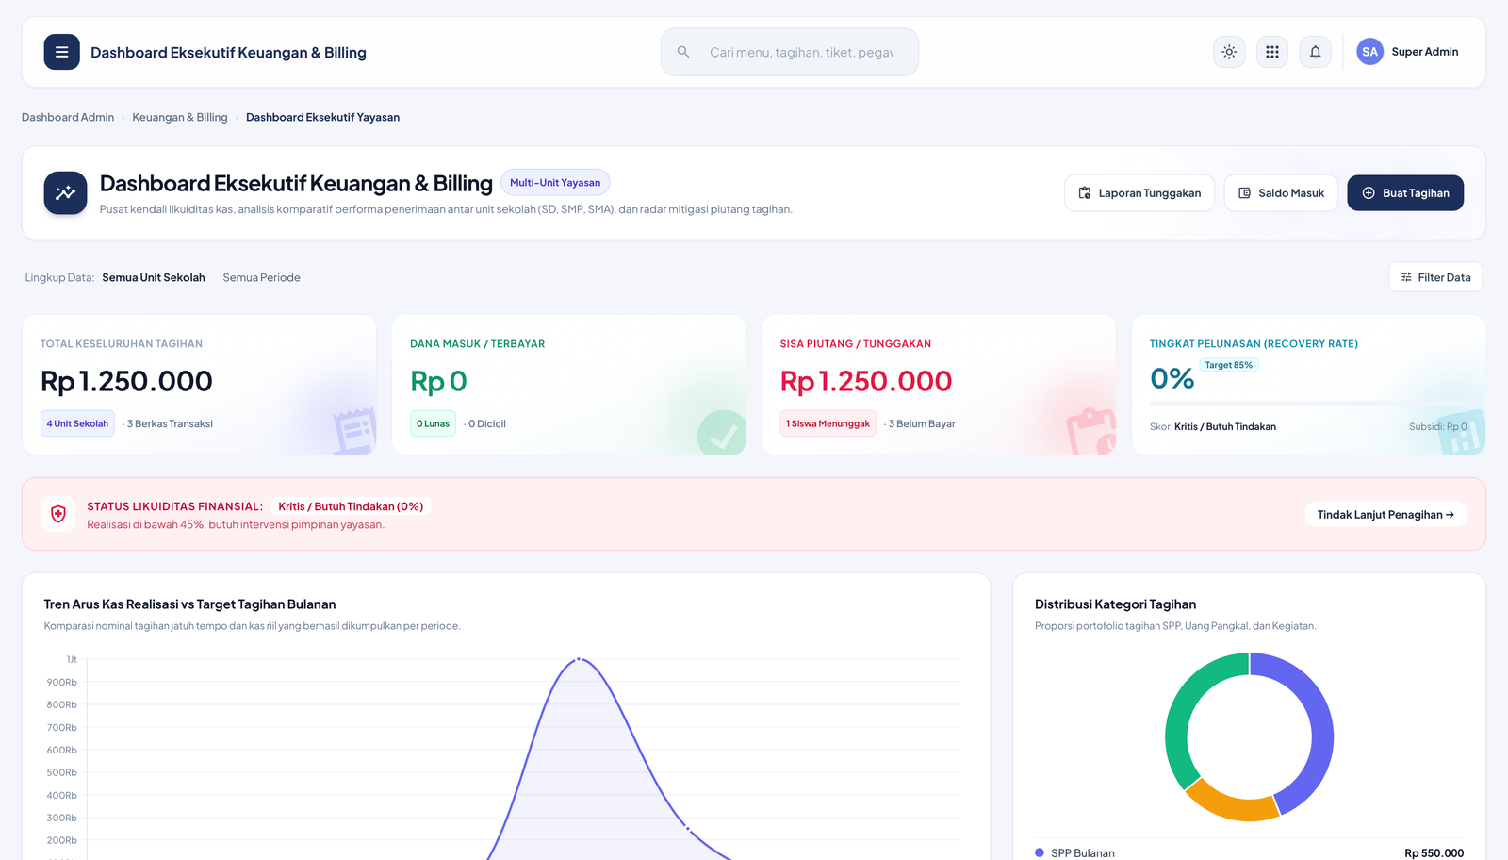Click Dashboard Eksekutif Yayasan breadcrumb
The height and width of the screenshot is (860, 1508).
point(322,117)
